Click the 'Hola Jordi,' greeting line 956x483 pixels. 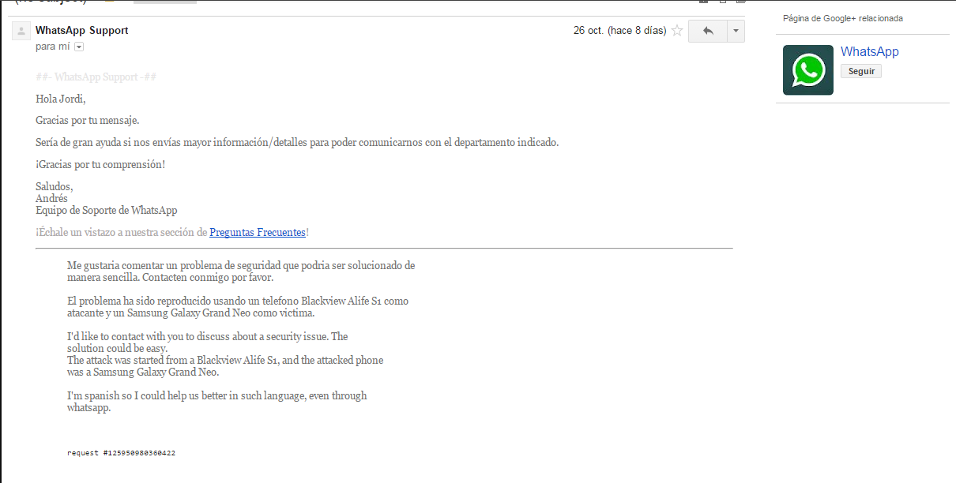pyautogui.click(x=61, y=99)
